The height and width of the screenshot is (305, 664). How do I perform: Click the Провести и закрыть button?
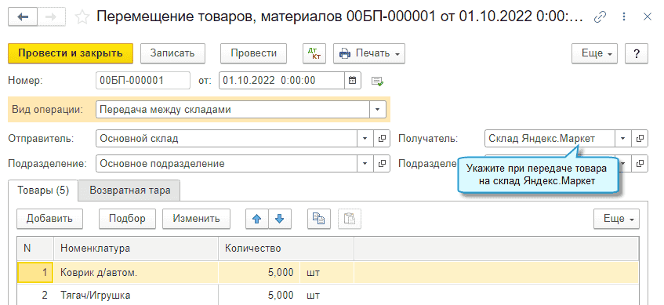71,53
